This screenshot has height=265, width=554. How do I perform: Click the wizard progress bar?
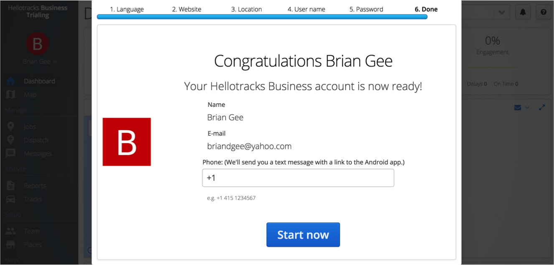pyautogui.click(x=262, y=17)
